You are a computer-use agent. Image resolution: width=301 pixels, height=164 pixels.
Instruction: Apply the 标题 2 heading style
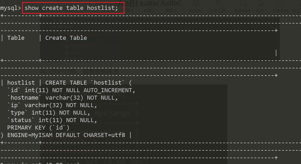pyautogui.click(x=149, y=11)
